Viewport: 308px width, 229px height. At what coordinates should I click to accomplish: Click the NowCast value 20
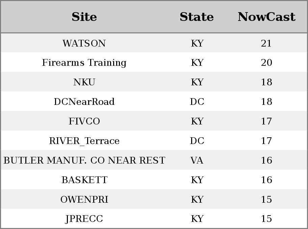(x=266, y=63)
